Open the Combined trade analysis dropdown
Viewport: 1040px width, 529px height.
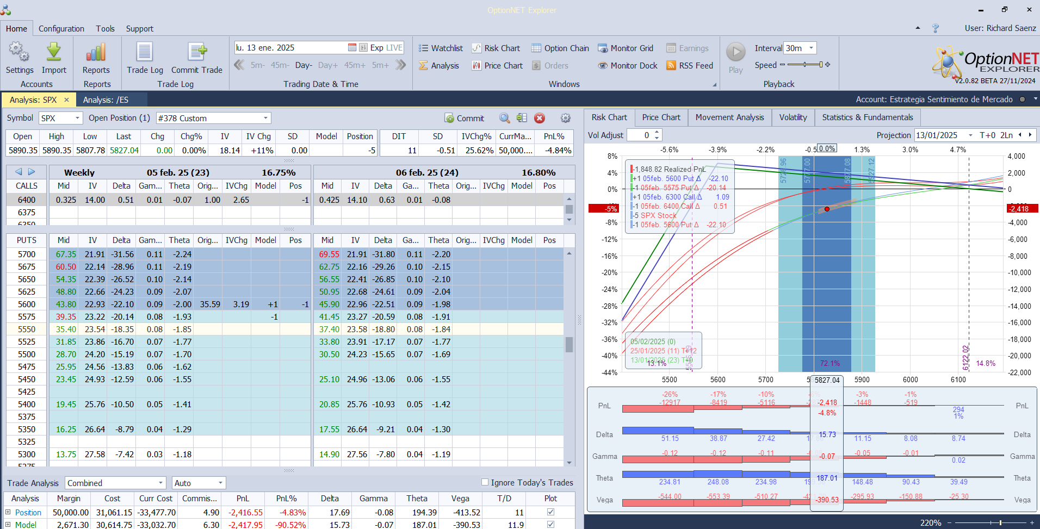(161, 483)
